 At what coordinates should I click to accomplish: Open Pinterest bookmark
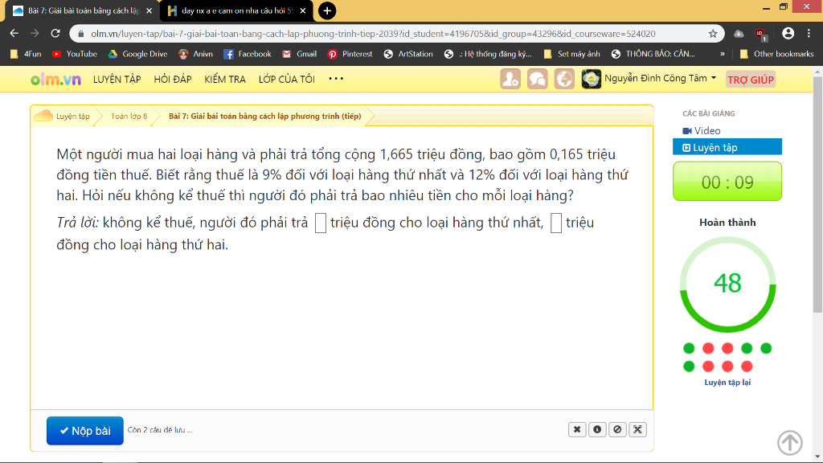[350, 54]
